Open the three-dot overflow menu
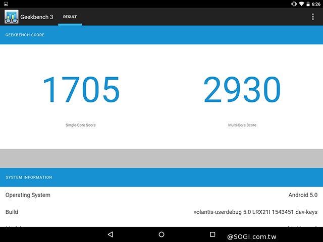 pos(313,17)
